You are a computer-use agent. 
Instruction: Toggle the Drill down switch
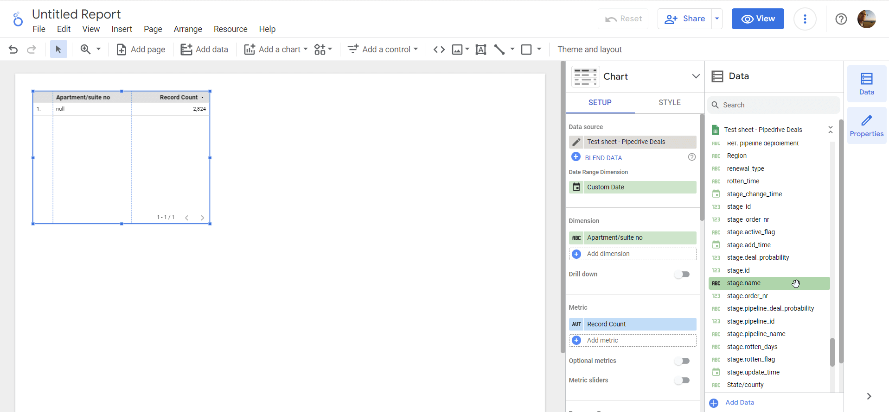[x=682, y=275]
